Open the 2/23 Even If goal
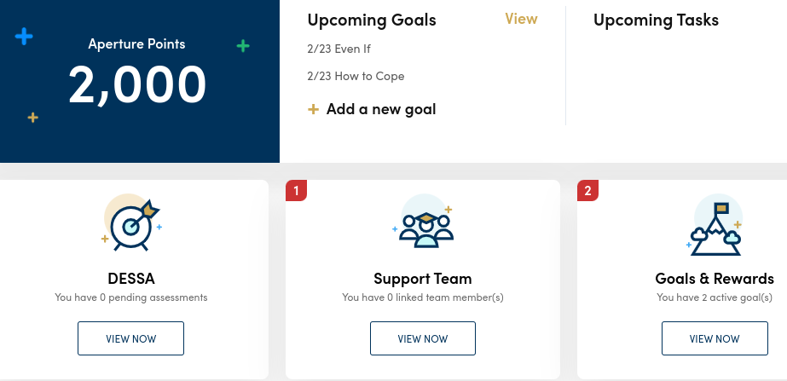 coord(339,49)
